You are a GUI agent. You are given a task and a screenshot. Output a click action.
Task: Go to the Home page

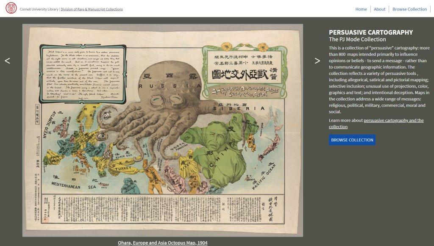(x=361, y=9)
